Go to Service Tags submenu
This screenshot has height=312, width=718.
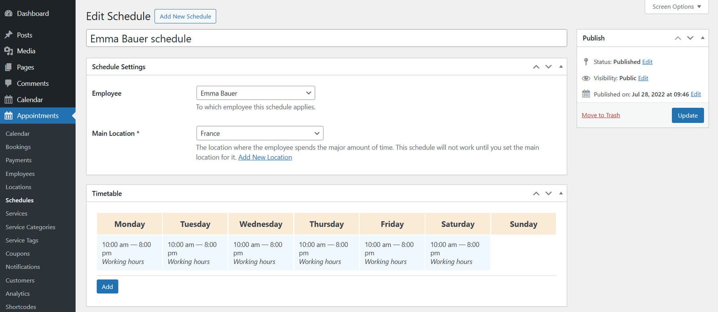[x=22, y=240]
